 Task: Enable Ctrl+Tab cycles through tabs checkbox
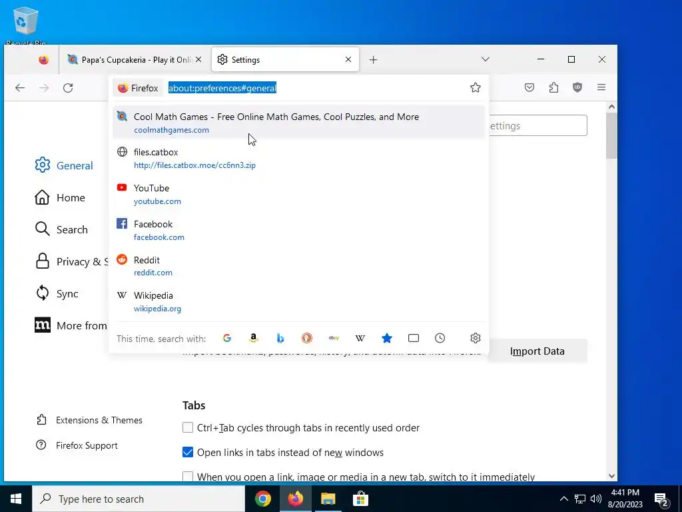187,427
